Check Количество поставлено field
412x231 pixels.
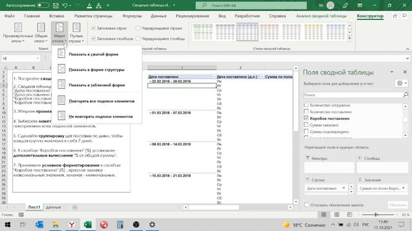[306, 112]
